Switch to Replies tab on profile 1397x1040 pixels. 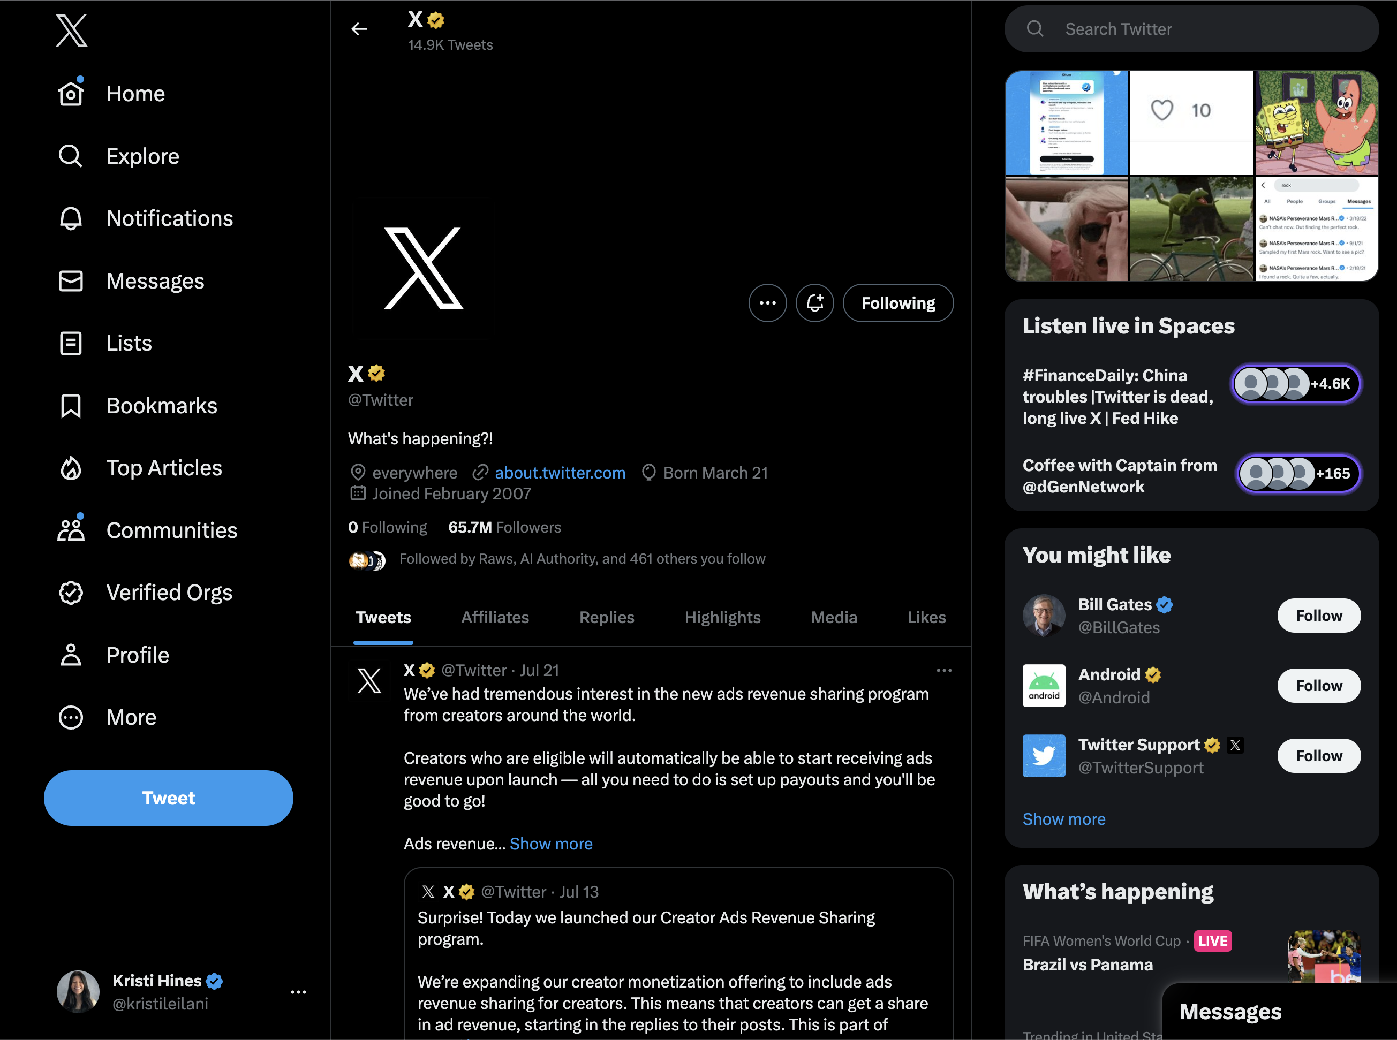coord(607,616)
